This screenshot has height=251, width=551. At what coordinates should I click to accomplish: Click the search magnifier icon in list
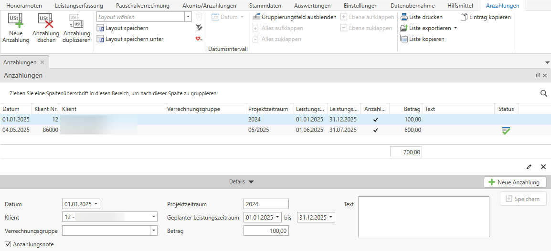543,93
